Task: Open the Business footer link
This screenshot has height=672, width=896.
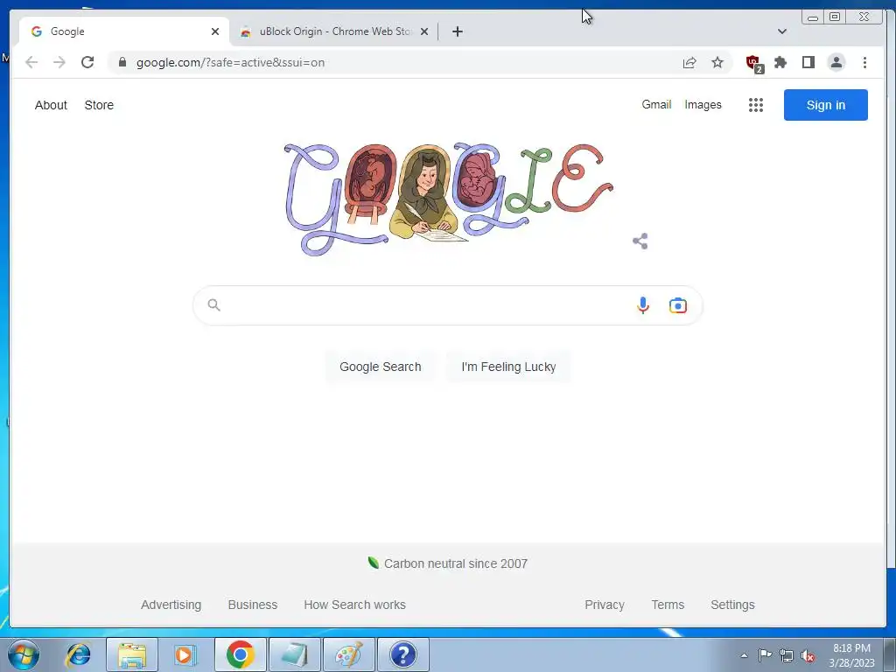Action: click(x=253, y=605)
